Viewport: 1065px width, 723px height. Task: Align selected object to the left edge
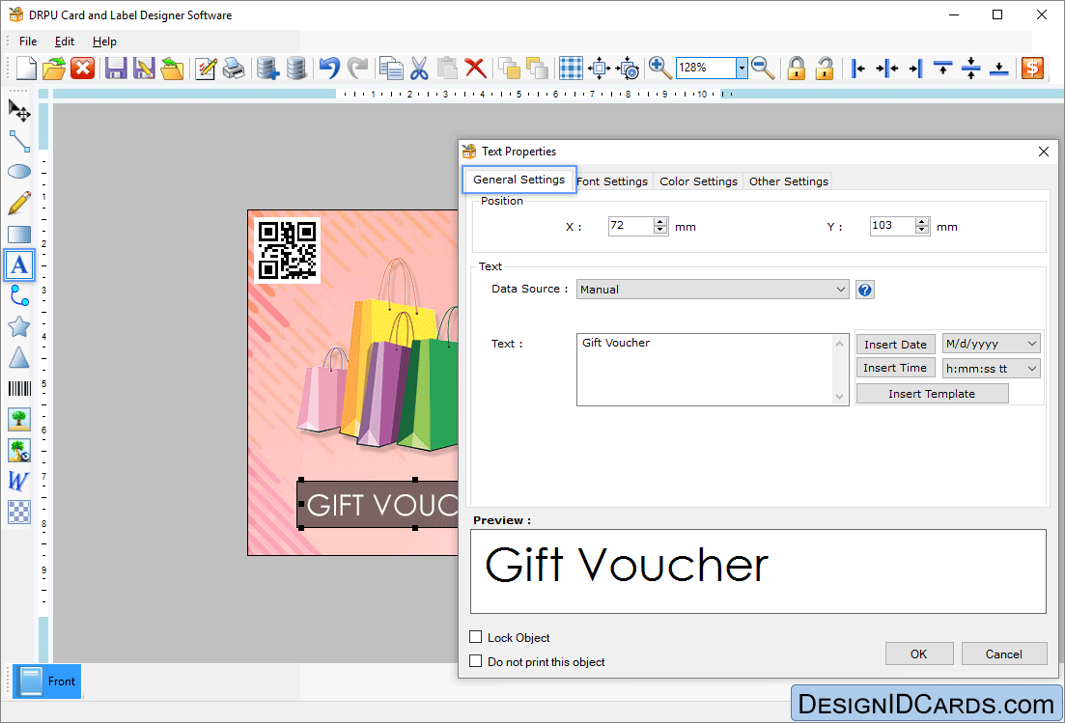(x=858, y=68)
